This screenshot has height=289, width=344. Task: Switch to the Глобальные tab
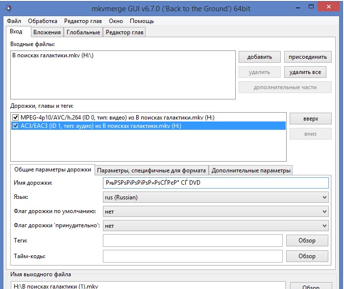(83, 32)
